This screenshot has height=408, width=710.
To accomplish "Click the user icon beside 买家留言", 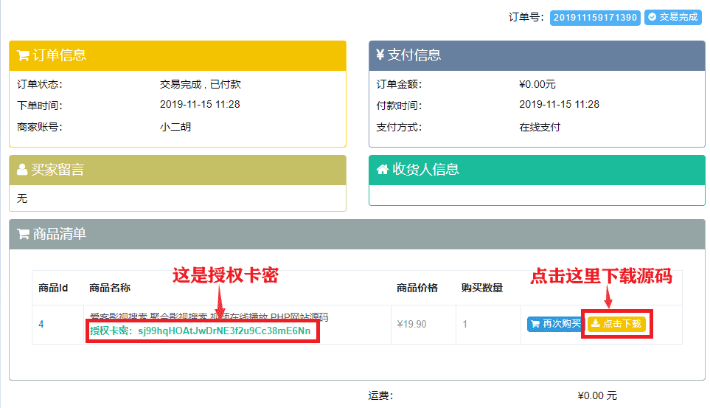I will (22, 170).
